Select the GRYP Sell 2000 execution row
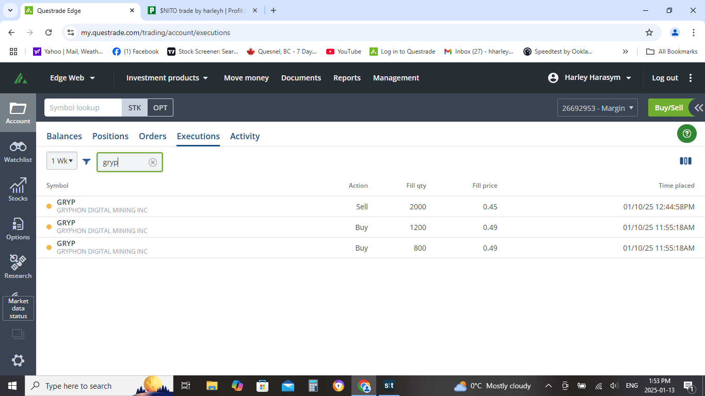 coord(371,206)
